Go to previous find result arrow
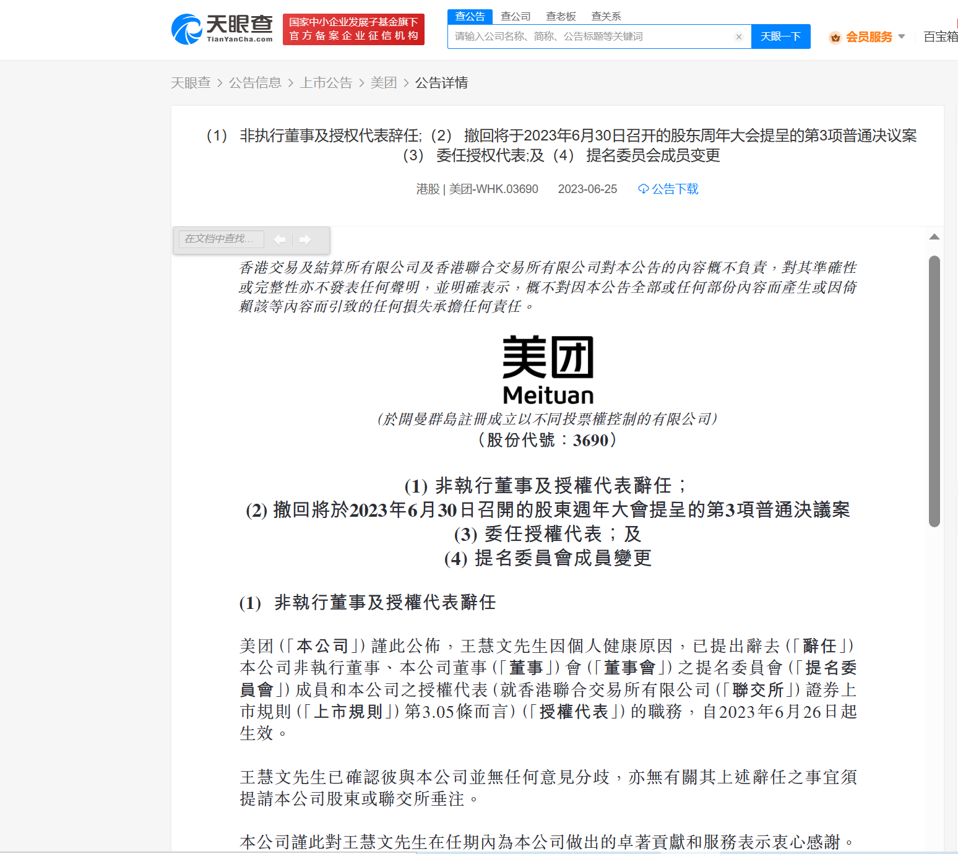 coord(280,239)
